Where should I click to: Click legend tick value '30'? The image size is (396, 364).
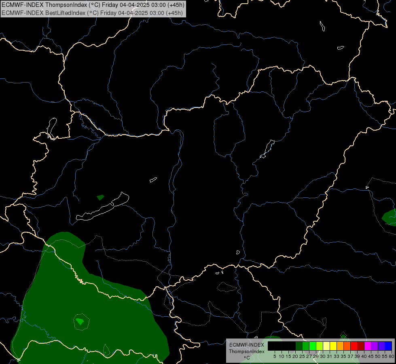coord(323,356)
